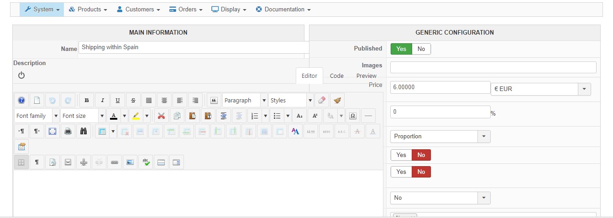This screenshot has height=218, width=613.
Task: Set Published to No
Action: 421,49
